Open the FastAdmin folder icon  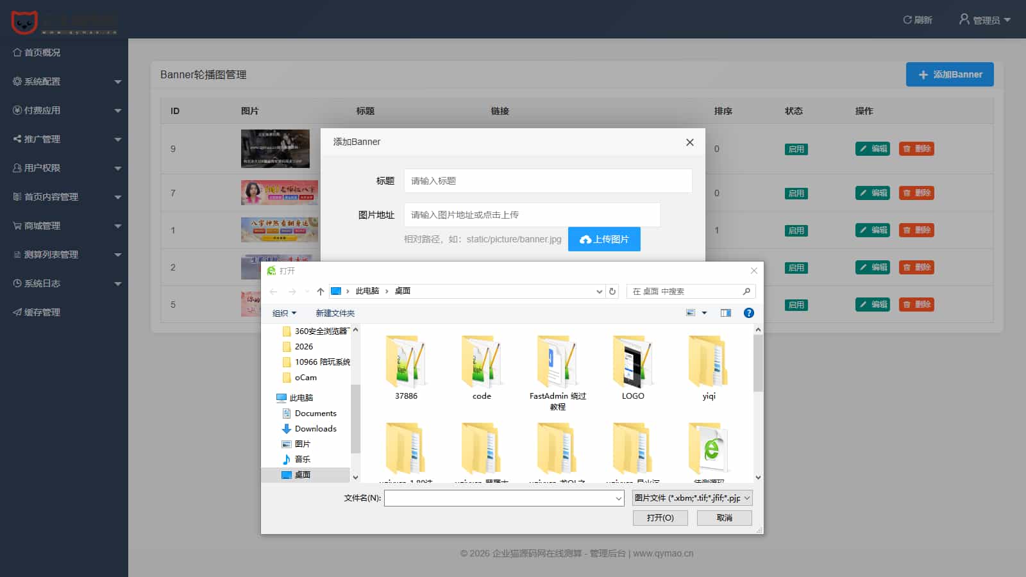point(557,362)
